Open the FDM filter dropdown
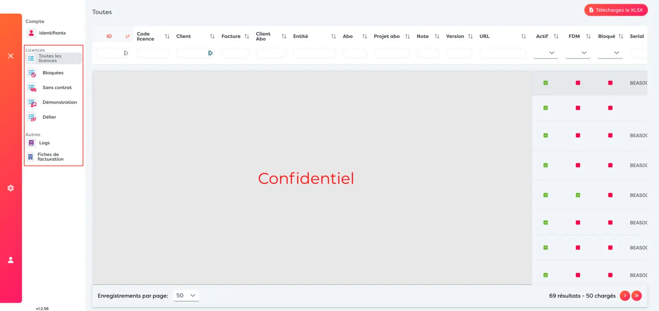The width and height of the screenshot is (659, 311). coord(578,53)
